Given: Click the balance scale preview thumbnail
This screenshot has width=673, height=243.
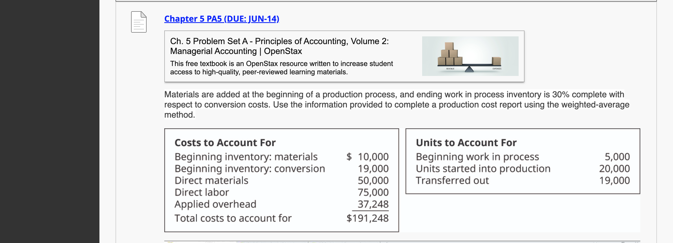Looking at the screenshot, I should click(x=470, y=56).
